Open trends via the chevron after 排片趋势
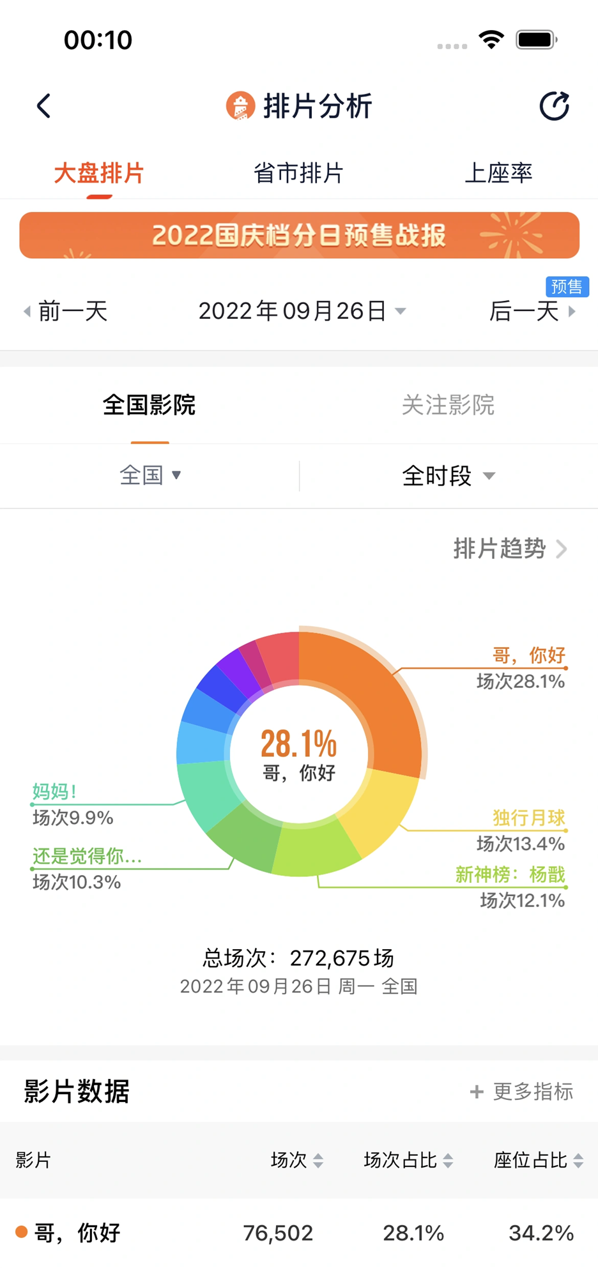Image resolution: width=598 pixels, height=1268 pixels. [x=562, y=549]
